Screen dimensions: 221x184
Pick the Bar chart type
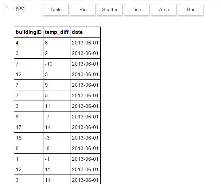(191, 10)
